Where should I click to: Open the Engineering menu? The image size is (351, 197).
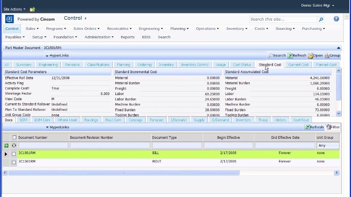(x=151, y=28)
